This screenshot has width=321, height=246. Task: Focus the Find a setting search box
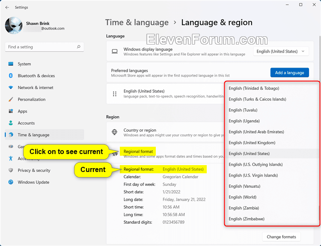(45, 47)
